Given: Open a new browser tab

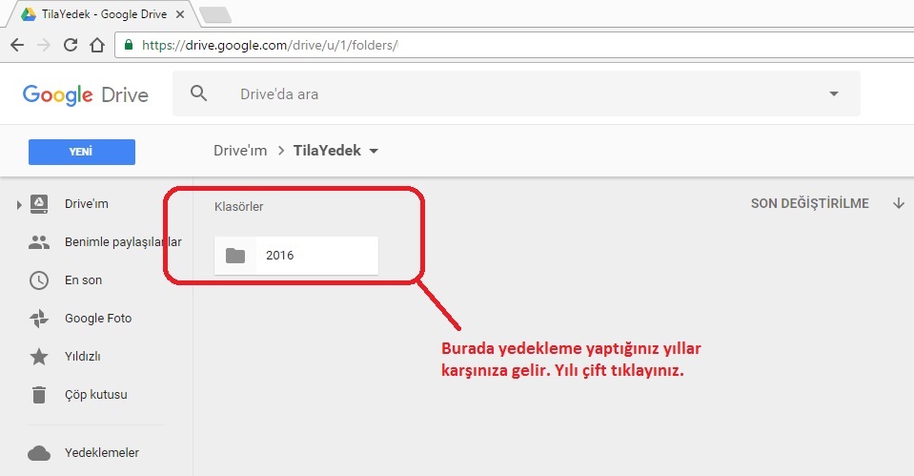Looking at the screenshot, I should pyautogui.click(x=215, y=15).
